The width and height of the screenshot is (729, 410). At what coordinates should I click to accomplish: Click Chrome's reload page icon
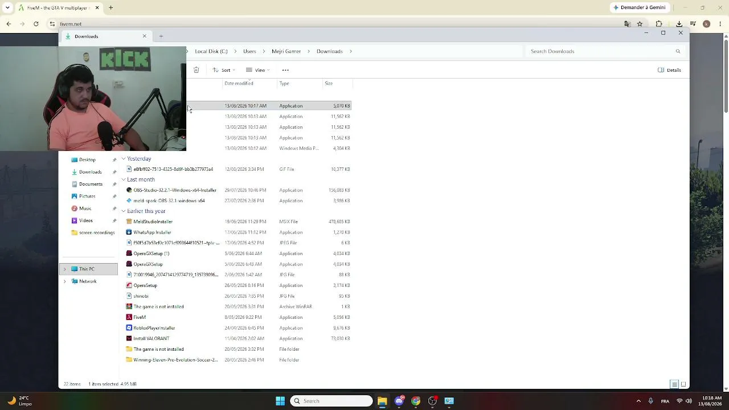click(36, 24)
